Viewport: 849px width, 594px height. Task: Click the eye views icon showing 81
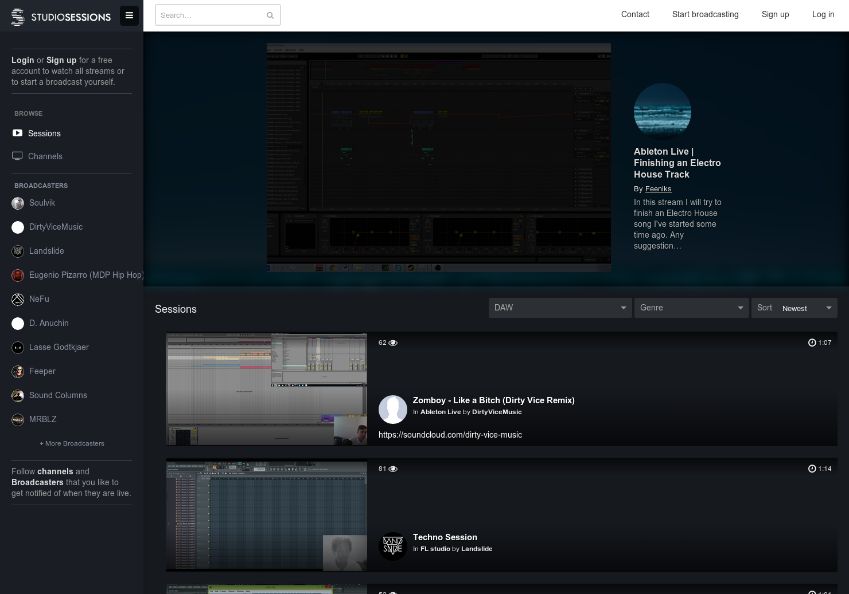[x=393, y=469]
